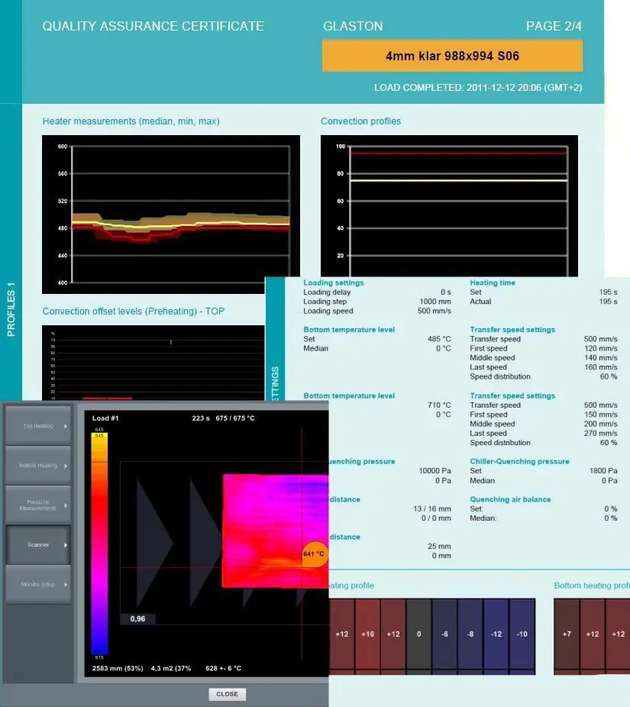Click 'Heater measurements (median, min, max)' title
Image resolution: width=630 pixels, height=707 pixels.
pyautogui.click(x=131, y=121)
